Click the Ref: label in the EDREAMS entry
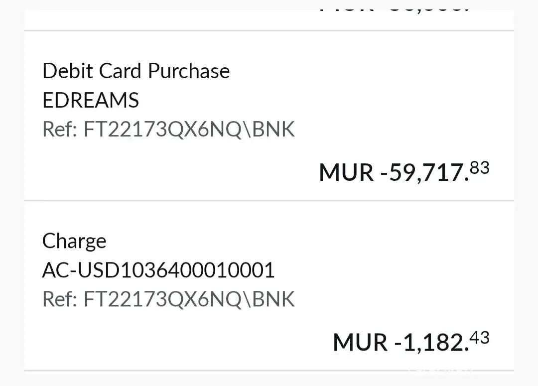This screenshot has width=538, height=386. pos(60,129)
